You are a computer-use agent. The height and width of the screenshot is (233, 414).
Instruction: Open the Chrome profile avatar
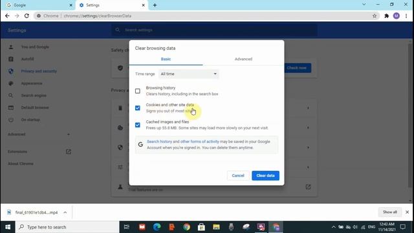click(x=397, y=16)
